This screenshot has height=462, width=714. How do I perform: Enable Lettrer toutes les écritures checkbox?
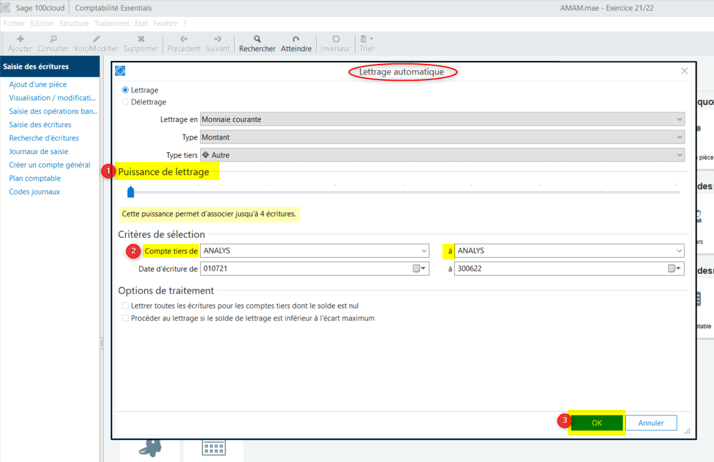[126, 306]
